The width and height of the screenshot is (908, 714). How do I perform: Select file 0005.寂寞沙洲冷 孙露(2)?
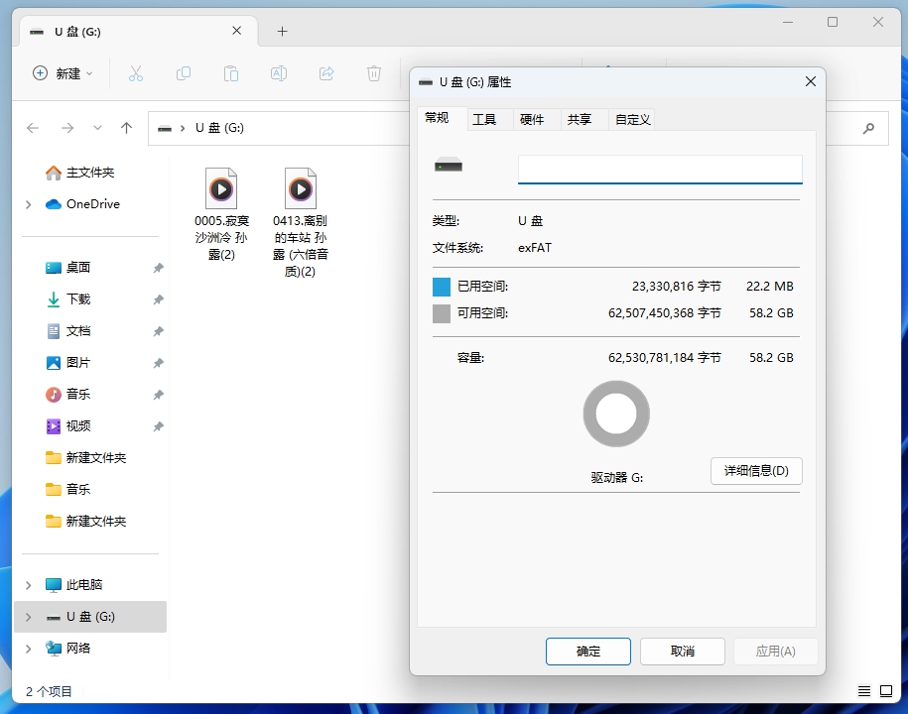221,214
